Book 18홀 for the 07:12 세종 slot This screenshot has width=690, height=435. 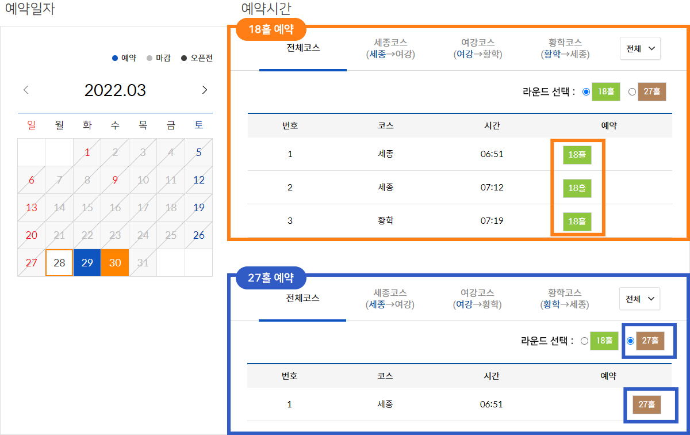click(x=577, y=188)
